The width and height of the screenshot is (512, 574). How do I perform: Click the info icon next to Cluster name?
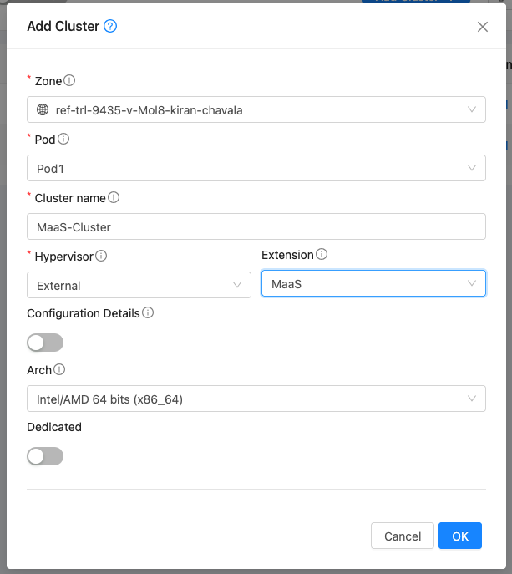click(114, 198)
